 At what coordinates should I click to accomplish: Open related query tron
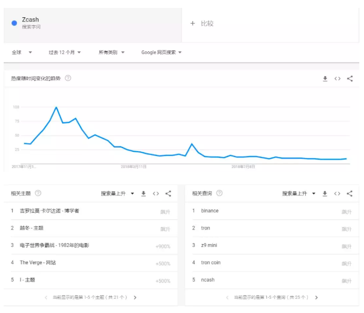coord(205,228)
